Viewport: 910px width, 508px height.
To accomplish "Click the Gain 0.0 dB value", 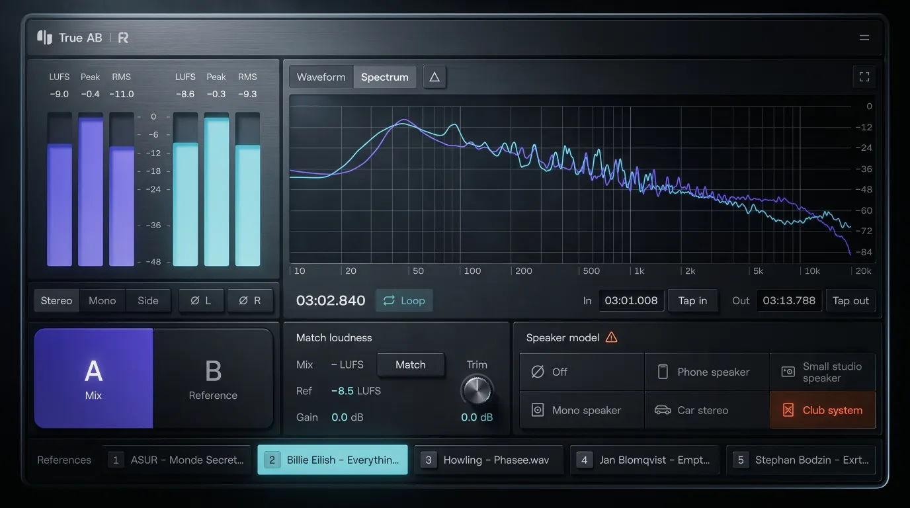I will 347,417.
